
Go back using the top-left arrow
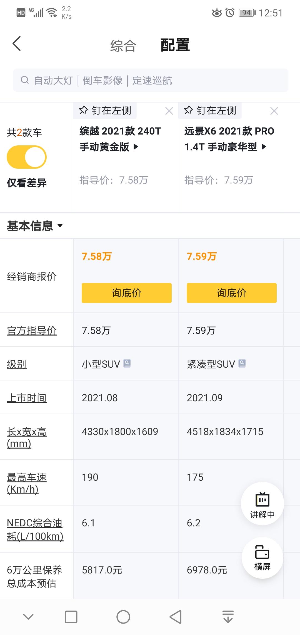[17, 44]
